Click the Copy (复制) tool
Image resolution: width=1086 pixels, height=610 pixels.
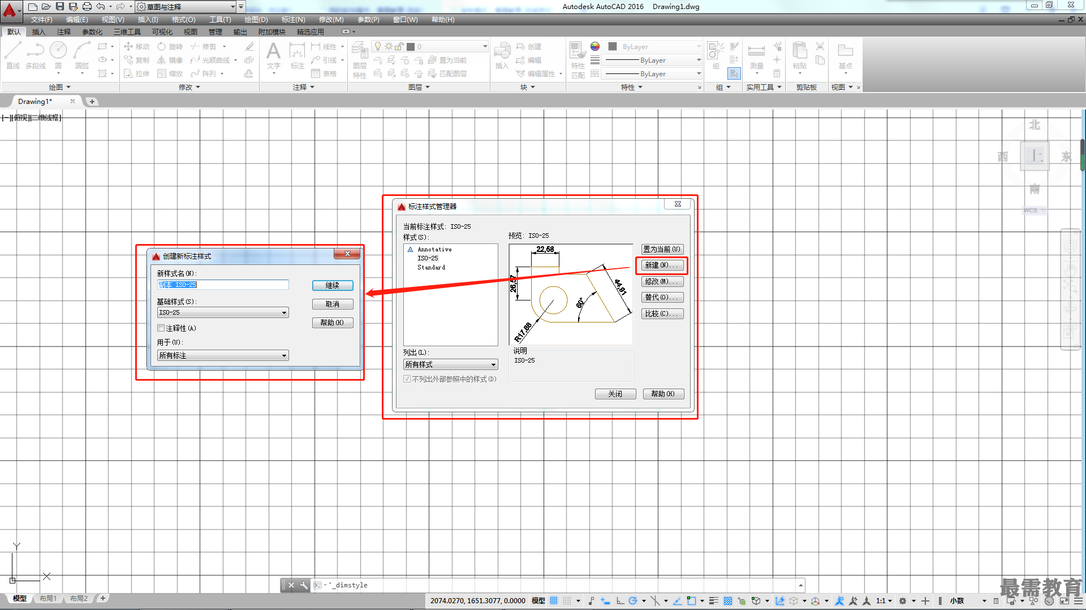pos(136,60)
